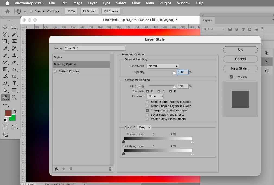
Task: Check Layer Mask Hides Effects
Action: click(x=148, y=115)
